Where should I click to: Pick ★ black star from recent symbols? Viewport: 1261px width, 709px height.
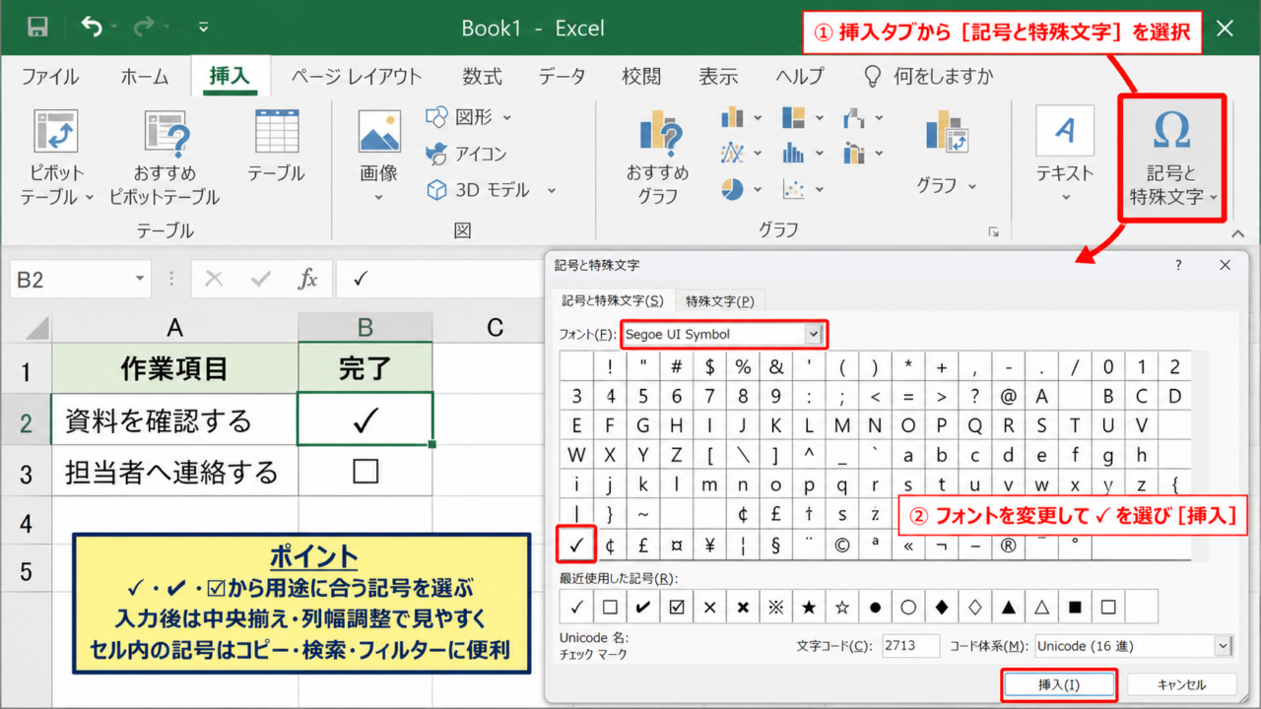coord(809,608)
